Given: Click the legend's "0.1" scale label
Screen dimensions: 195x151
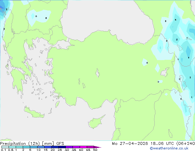Looking at the screenshot, I should click(x=3, y=150).
